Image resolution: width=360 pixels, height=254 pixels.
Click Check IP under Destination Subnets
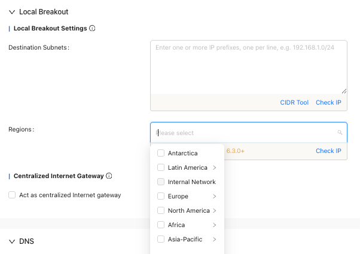328,102
